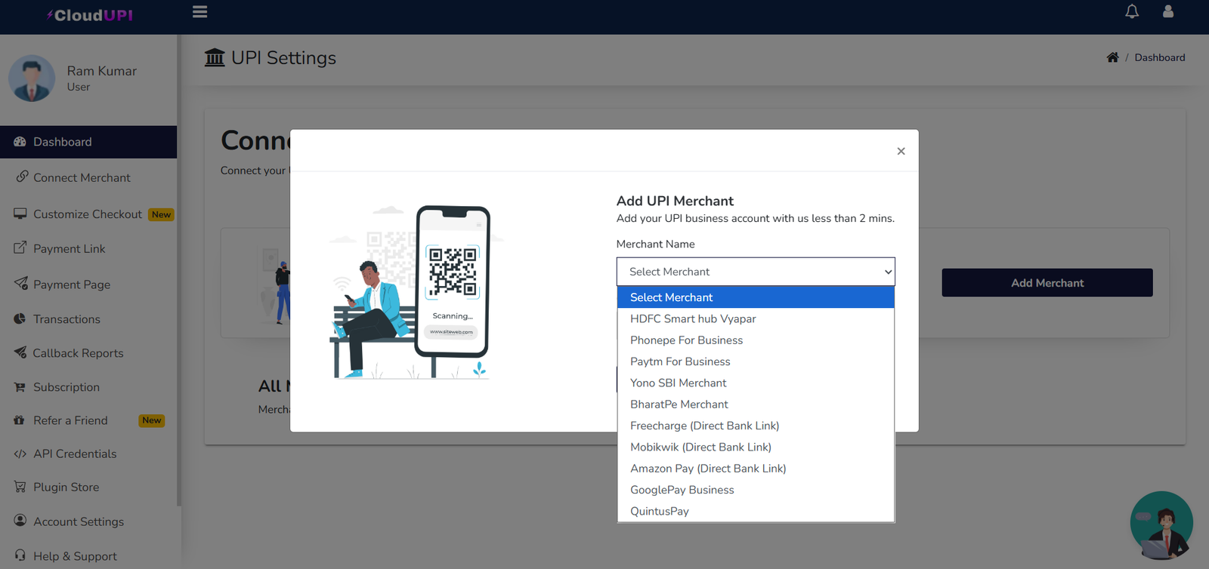
Task: Click the Add UPI Merchant heading
Action: (x=675, y=201)
